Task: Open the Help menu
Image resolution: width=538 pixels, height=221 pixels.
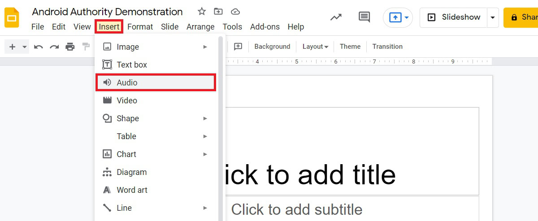Action: (x=296, y=27)
